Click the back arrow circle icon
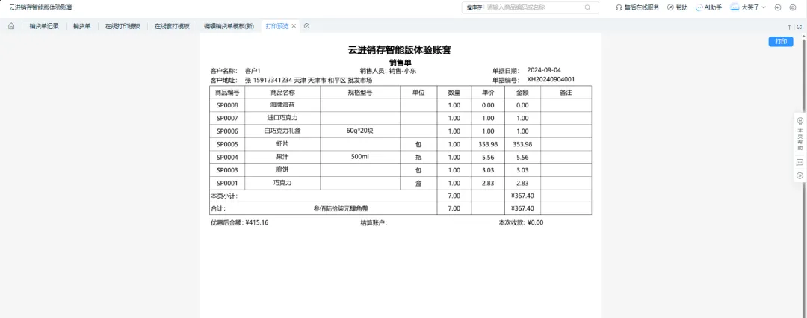This screenshot has width=807, height=318. [x=778, y=7]
